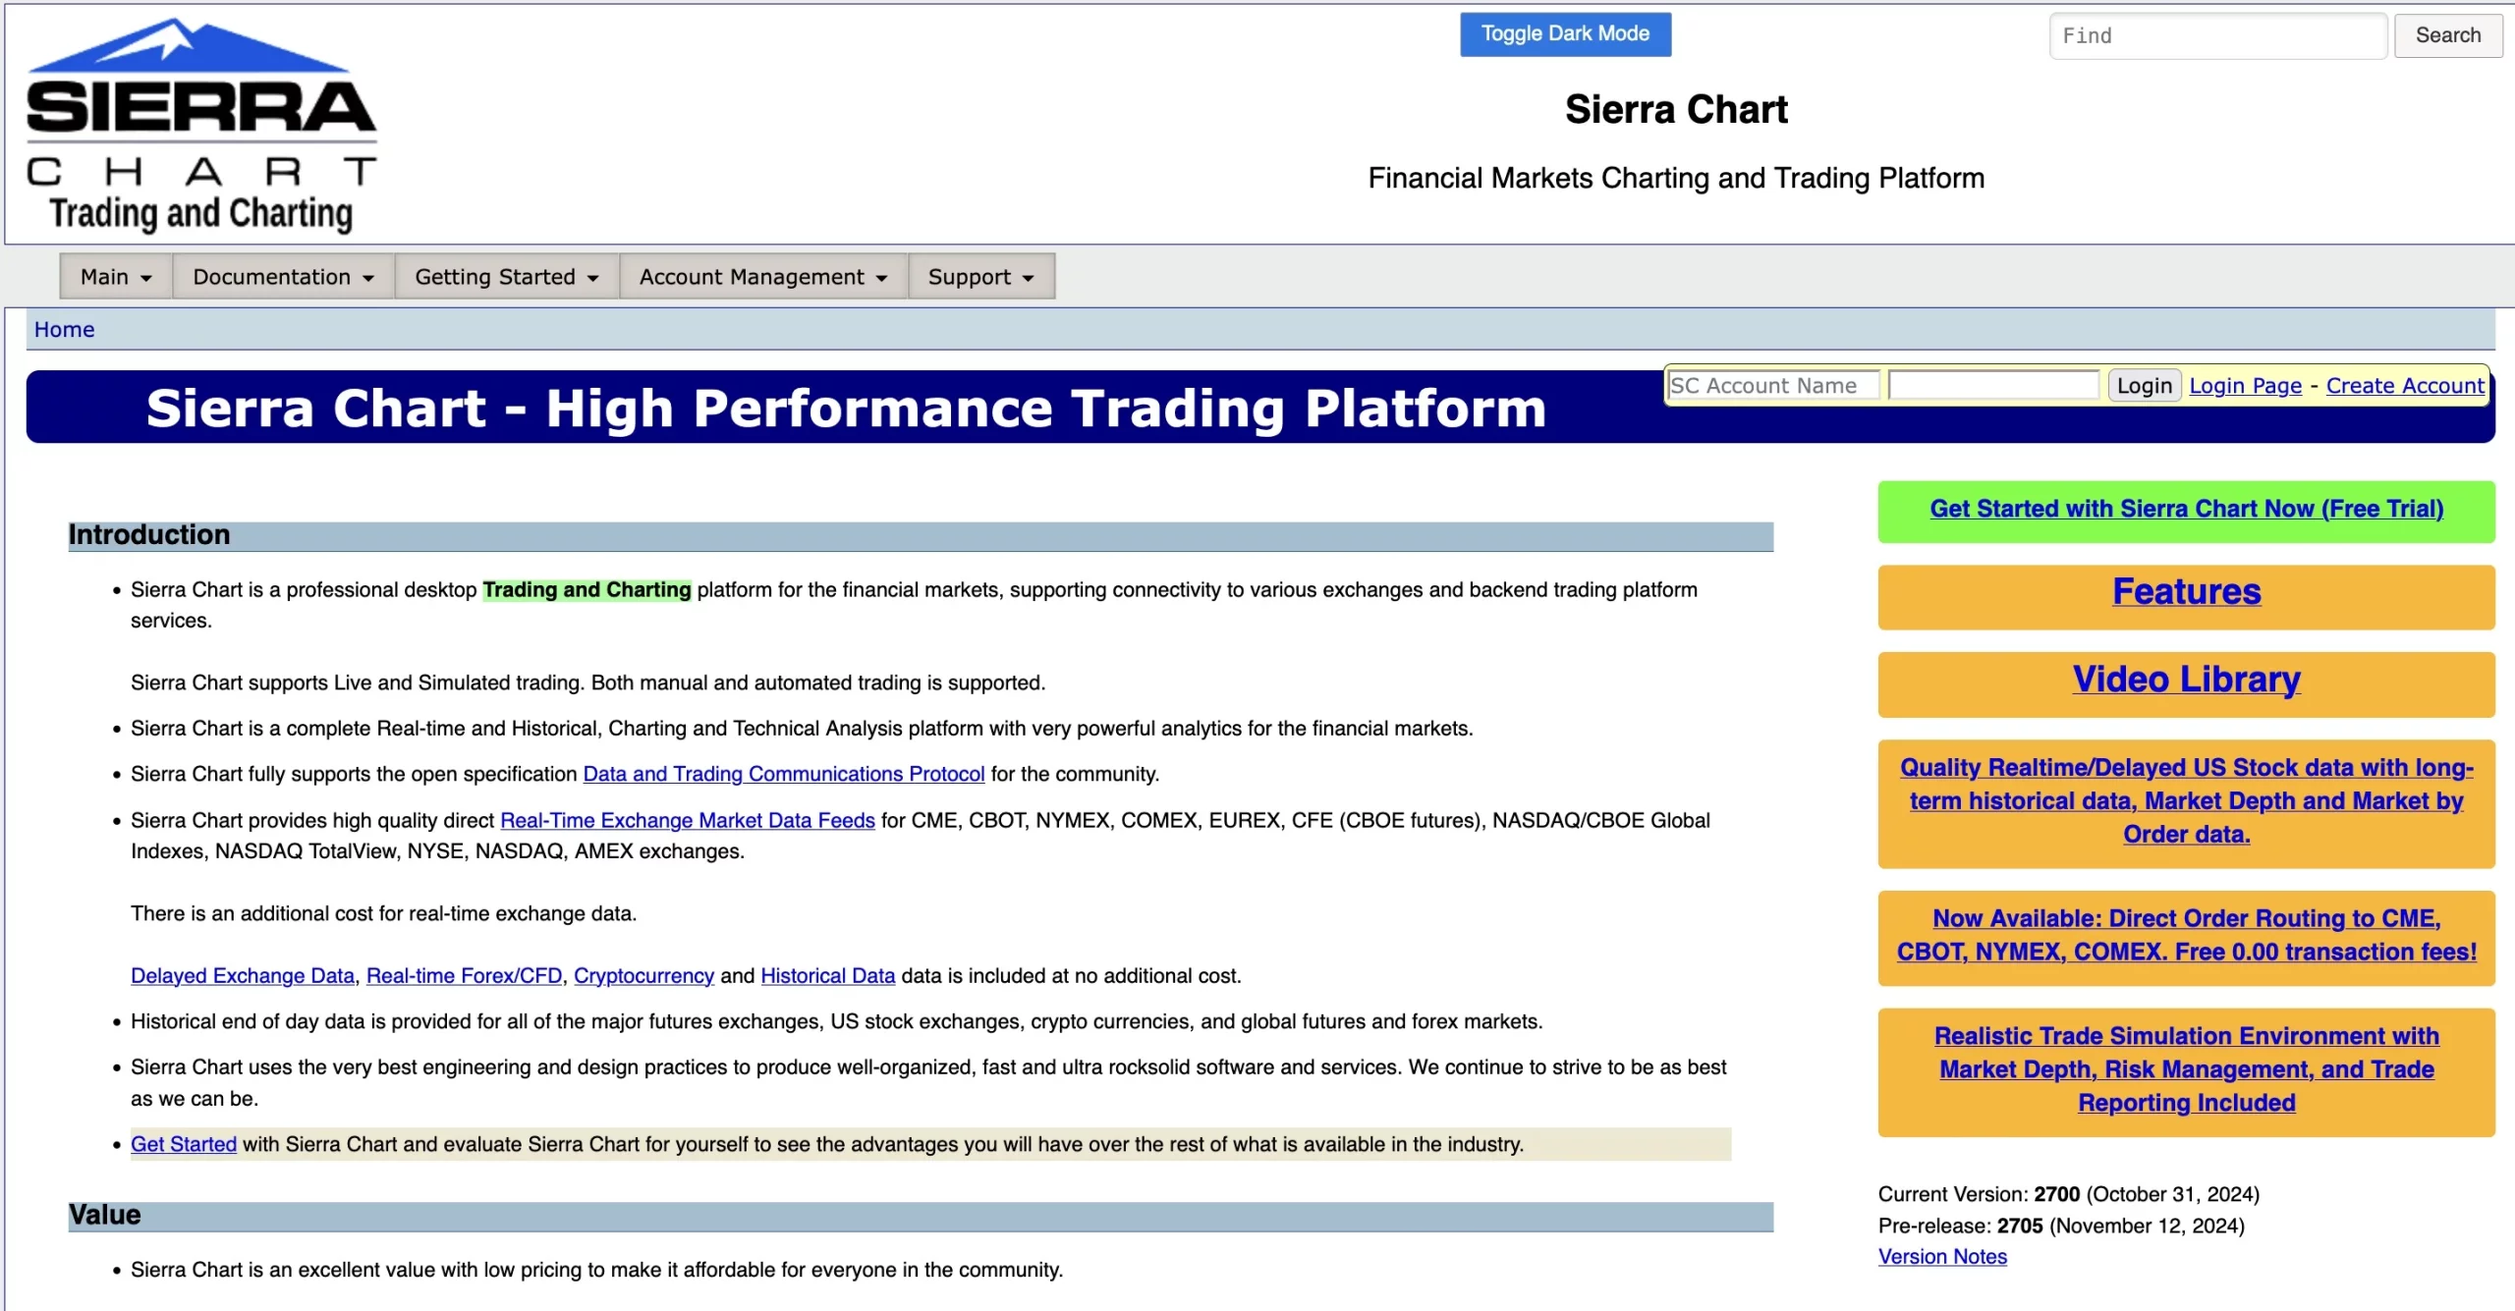2515x1311 pixels.
Task: Hit the Search button
Action: coord(2447,35)
